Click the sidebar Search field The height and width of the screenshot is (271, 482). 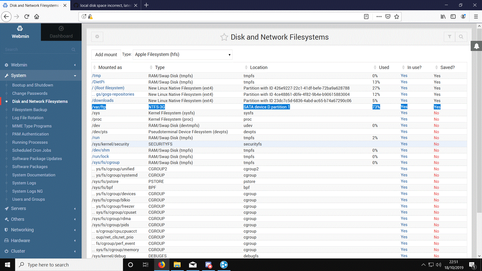40,49
